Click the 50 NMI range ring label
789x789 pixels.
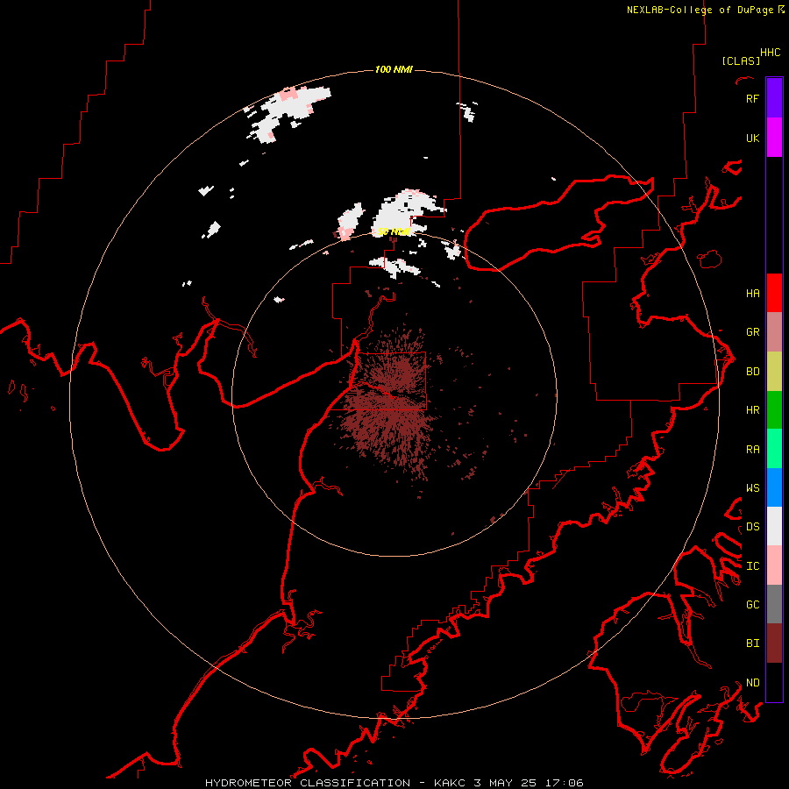(x=394, y=232)
